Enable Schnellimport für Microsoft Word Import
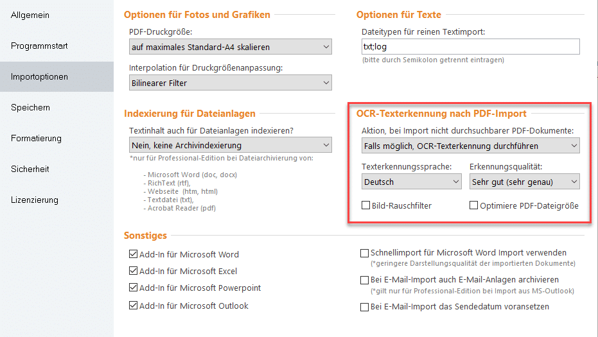The height and width of the screenshot is (337, 598). (x=365, y=254)
